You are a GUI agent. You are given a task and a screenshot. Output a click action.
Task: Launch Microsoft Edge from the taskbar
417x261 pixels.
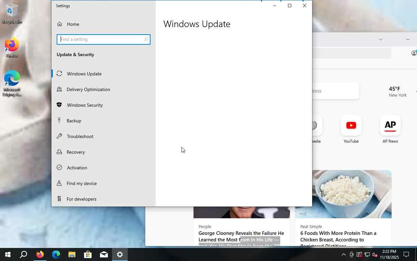click(x=56, y=254)
